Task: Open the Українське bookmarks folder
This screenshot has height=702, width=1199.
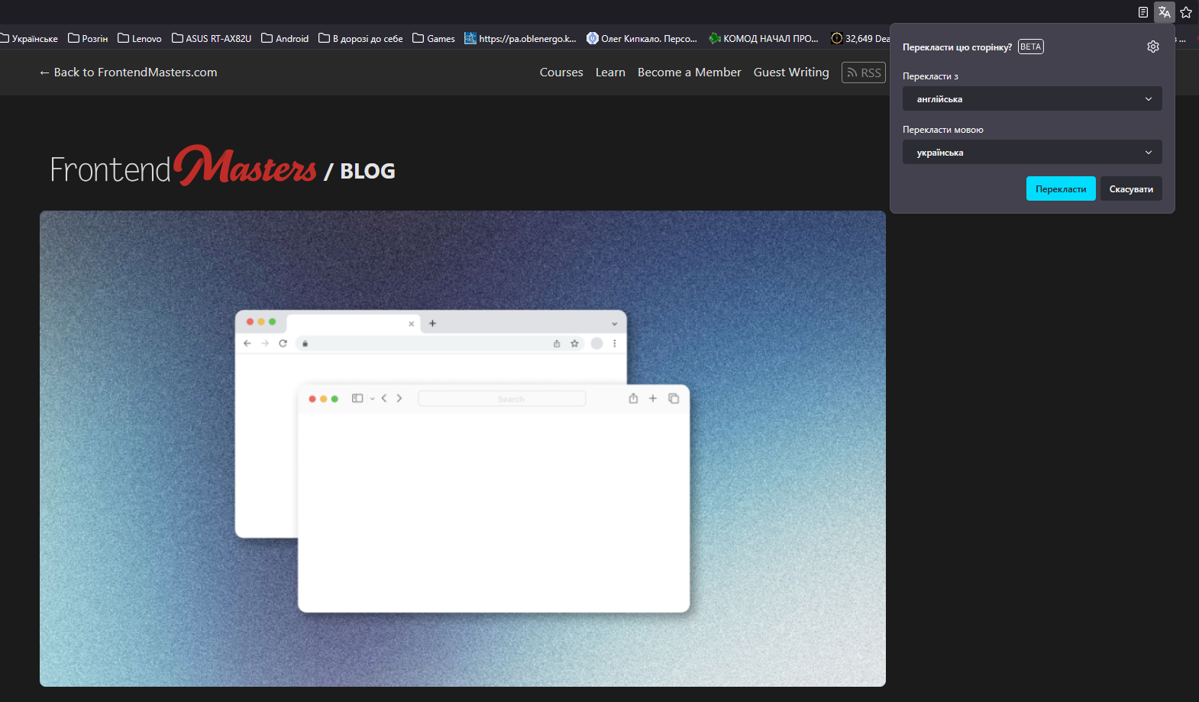Action: click(x=29, y=38)
